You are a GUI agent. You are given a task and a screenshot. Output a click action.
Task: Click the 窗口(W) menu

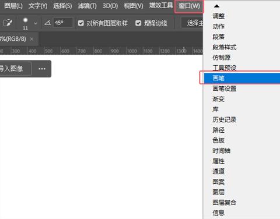189,6
